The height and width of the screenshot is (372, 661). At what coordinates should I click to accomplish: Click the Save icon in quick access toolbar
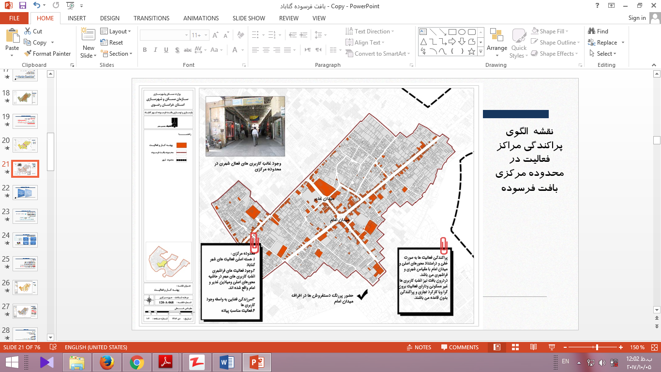(x=22, y=6)
